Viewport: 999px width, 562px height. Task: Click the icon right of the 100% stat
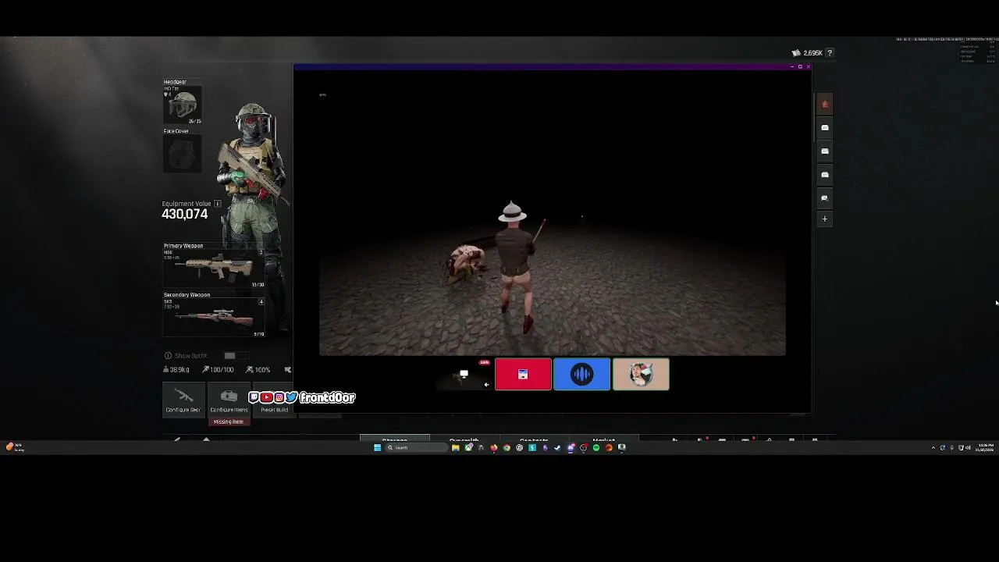pos(288,370)
